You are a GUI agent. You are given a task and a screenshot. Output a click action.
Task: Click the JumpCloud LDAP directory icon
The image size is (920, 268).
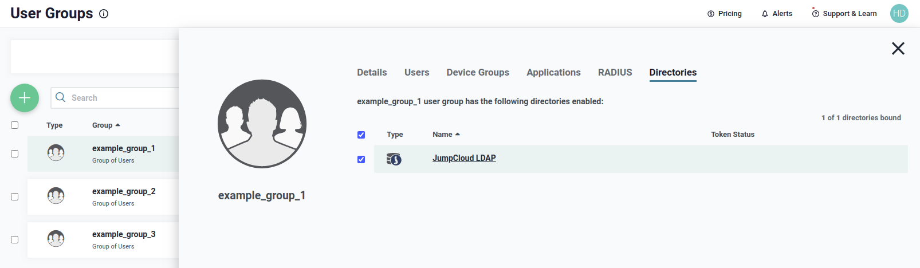click(394, 159)
